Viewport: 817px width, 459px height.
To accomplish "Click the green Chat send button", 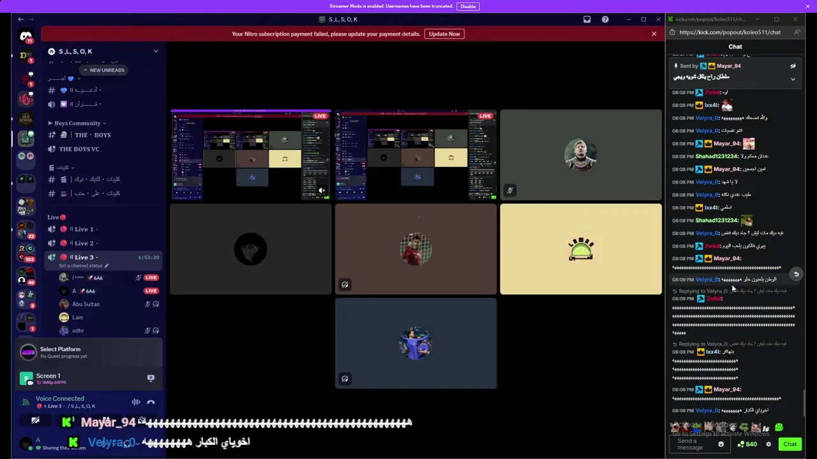I will (x=790, y=444).
